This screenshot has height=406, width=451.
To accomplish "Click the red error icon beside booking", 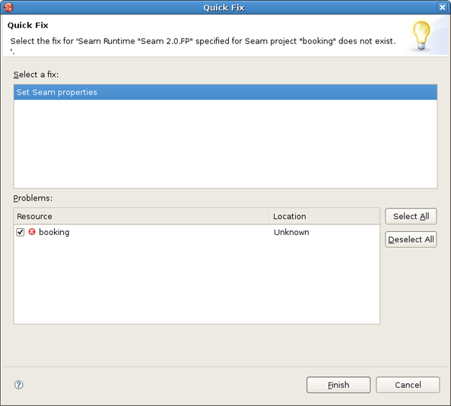I will click(x=32, y=232).
